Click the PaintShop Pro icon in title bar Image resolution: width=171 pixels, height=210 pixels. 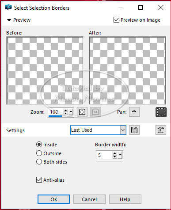(8, 7)
